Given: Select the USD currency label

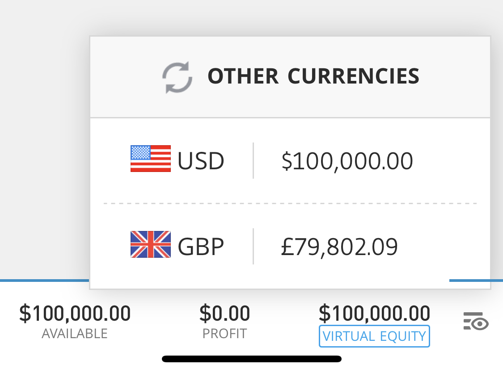Looking at the screenshot, I should pyautogui.click(x=201, y=161).
